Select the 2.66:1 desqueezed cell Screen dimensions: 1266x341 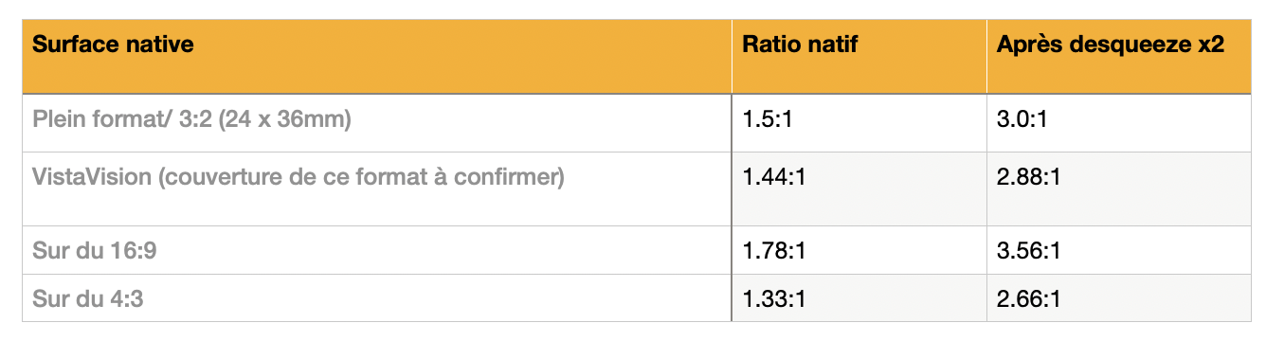coord(1114,297)
